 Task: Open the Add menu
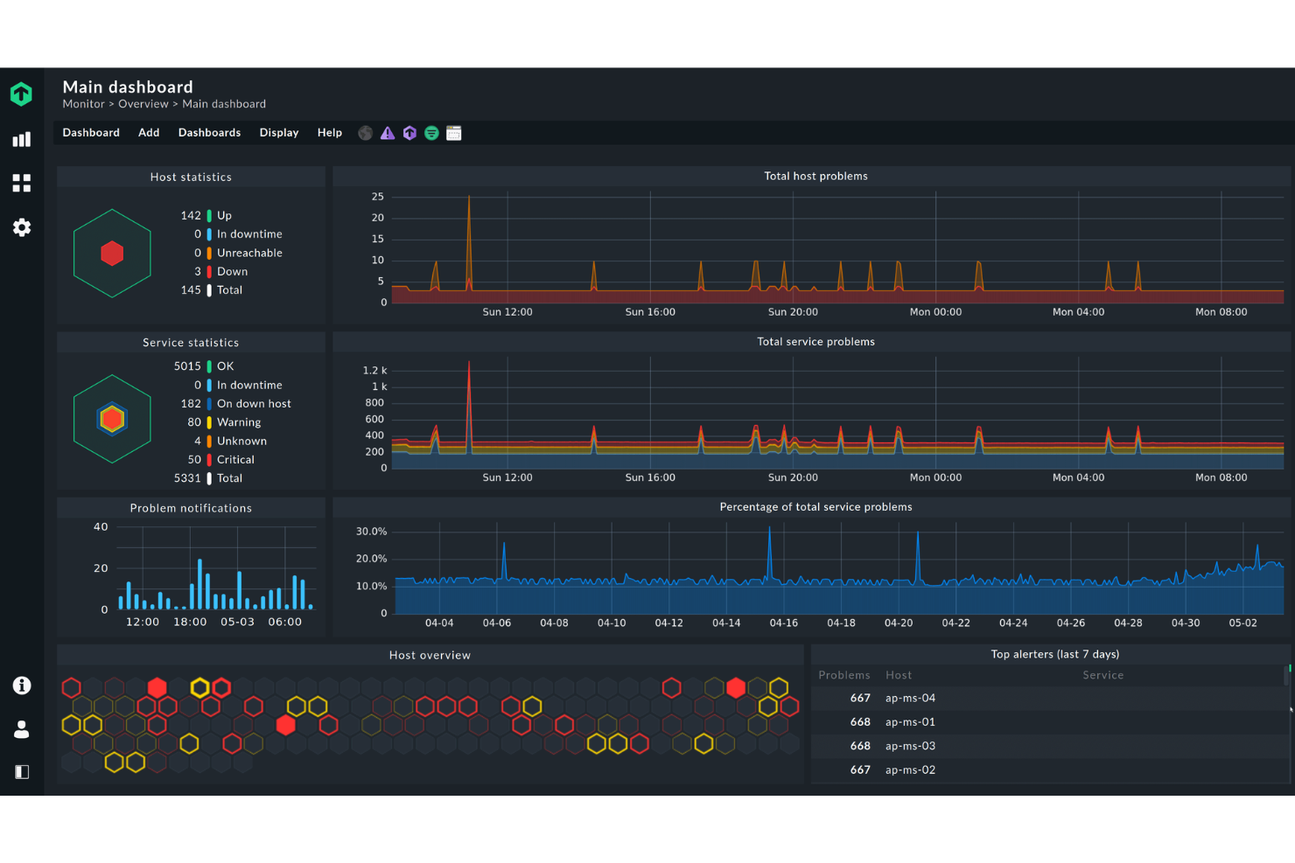(148, 132)
